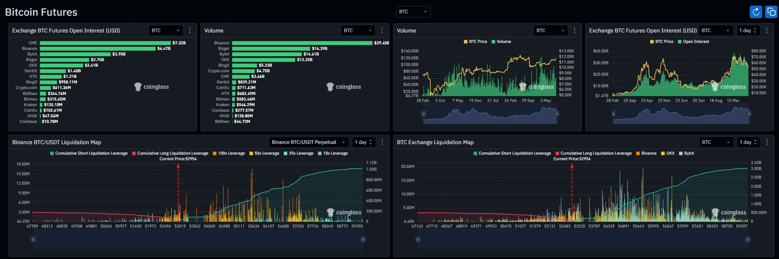Click Binance bar showing $29.45B volume
Viewport: 779px width, 259px height.
tap(302, 43)
